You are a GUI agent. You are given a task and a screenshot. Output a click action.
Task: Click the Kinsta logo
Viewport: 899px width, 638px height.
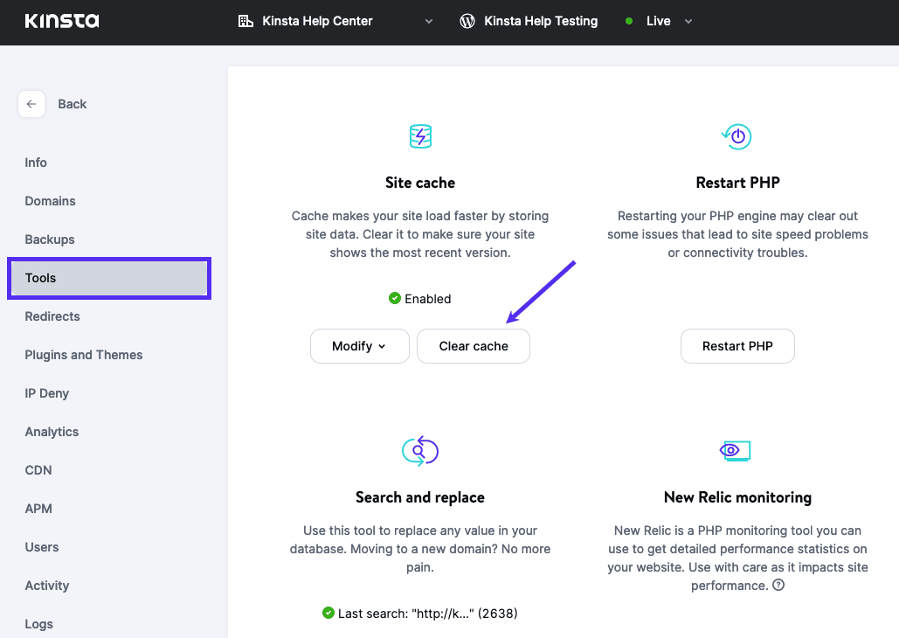(61, 21)
